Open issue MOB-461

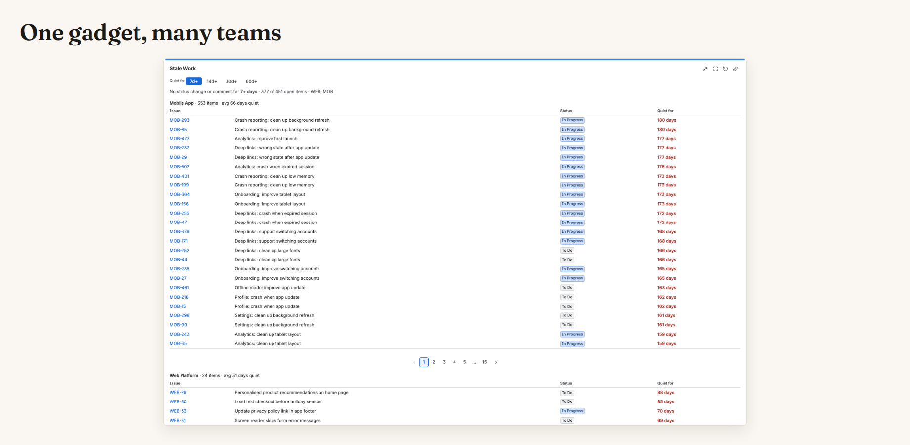coord(179,288)
